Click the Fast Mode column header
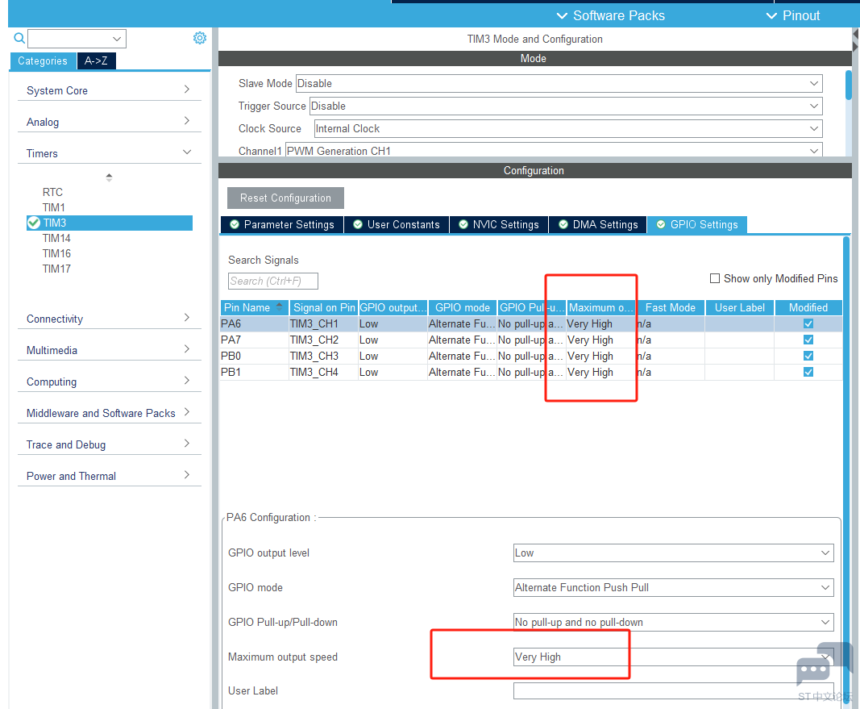860x709 pixels. click(x=671, y=307)
